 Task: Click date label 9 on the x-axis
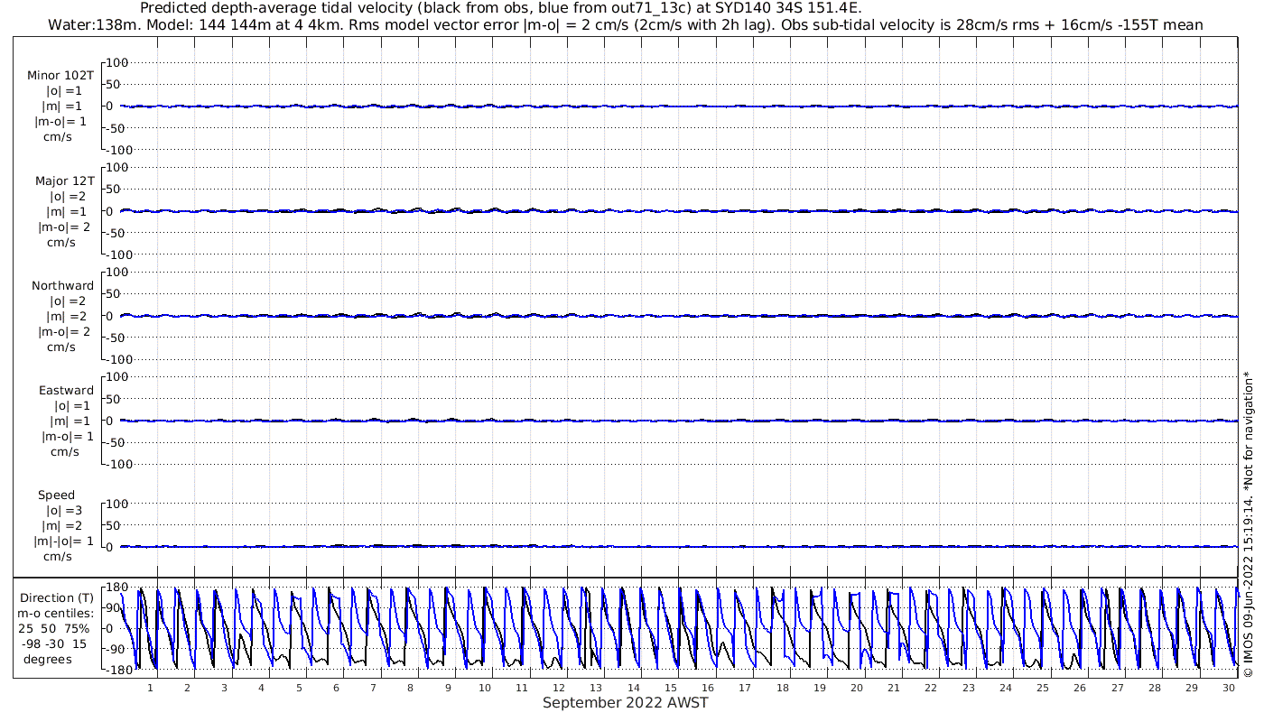[x=448, y=688]
